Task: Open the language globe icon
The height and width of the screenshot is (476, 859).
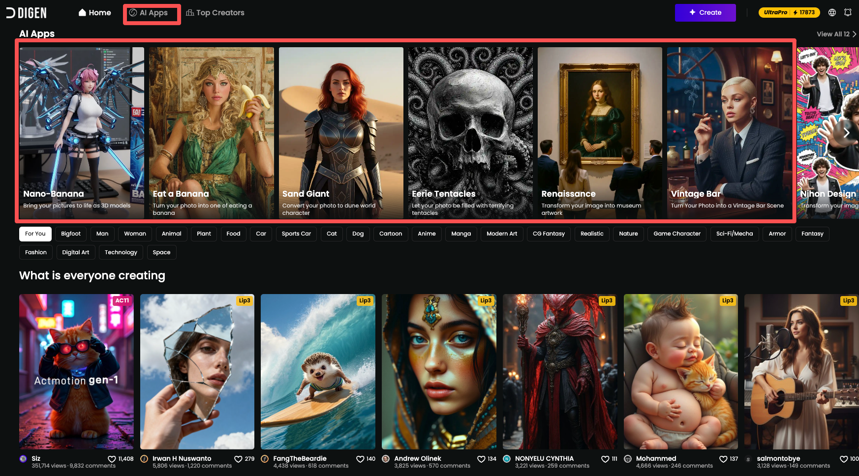Action: [x=832, y=13]
